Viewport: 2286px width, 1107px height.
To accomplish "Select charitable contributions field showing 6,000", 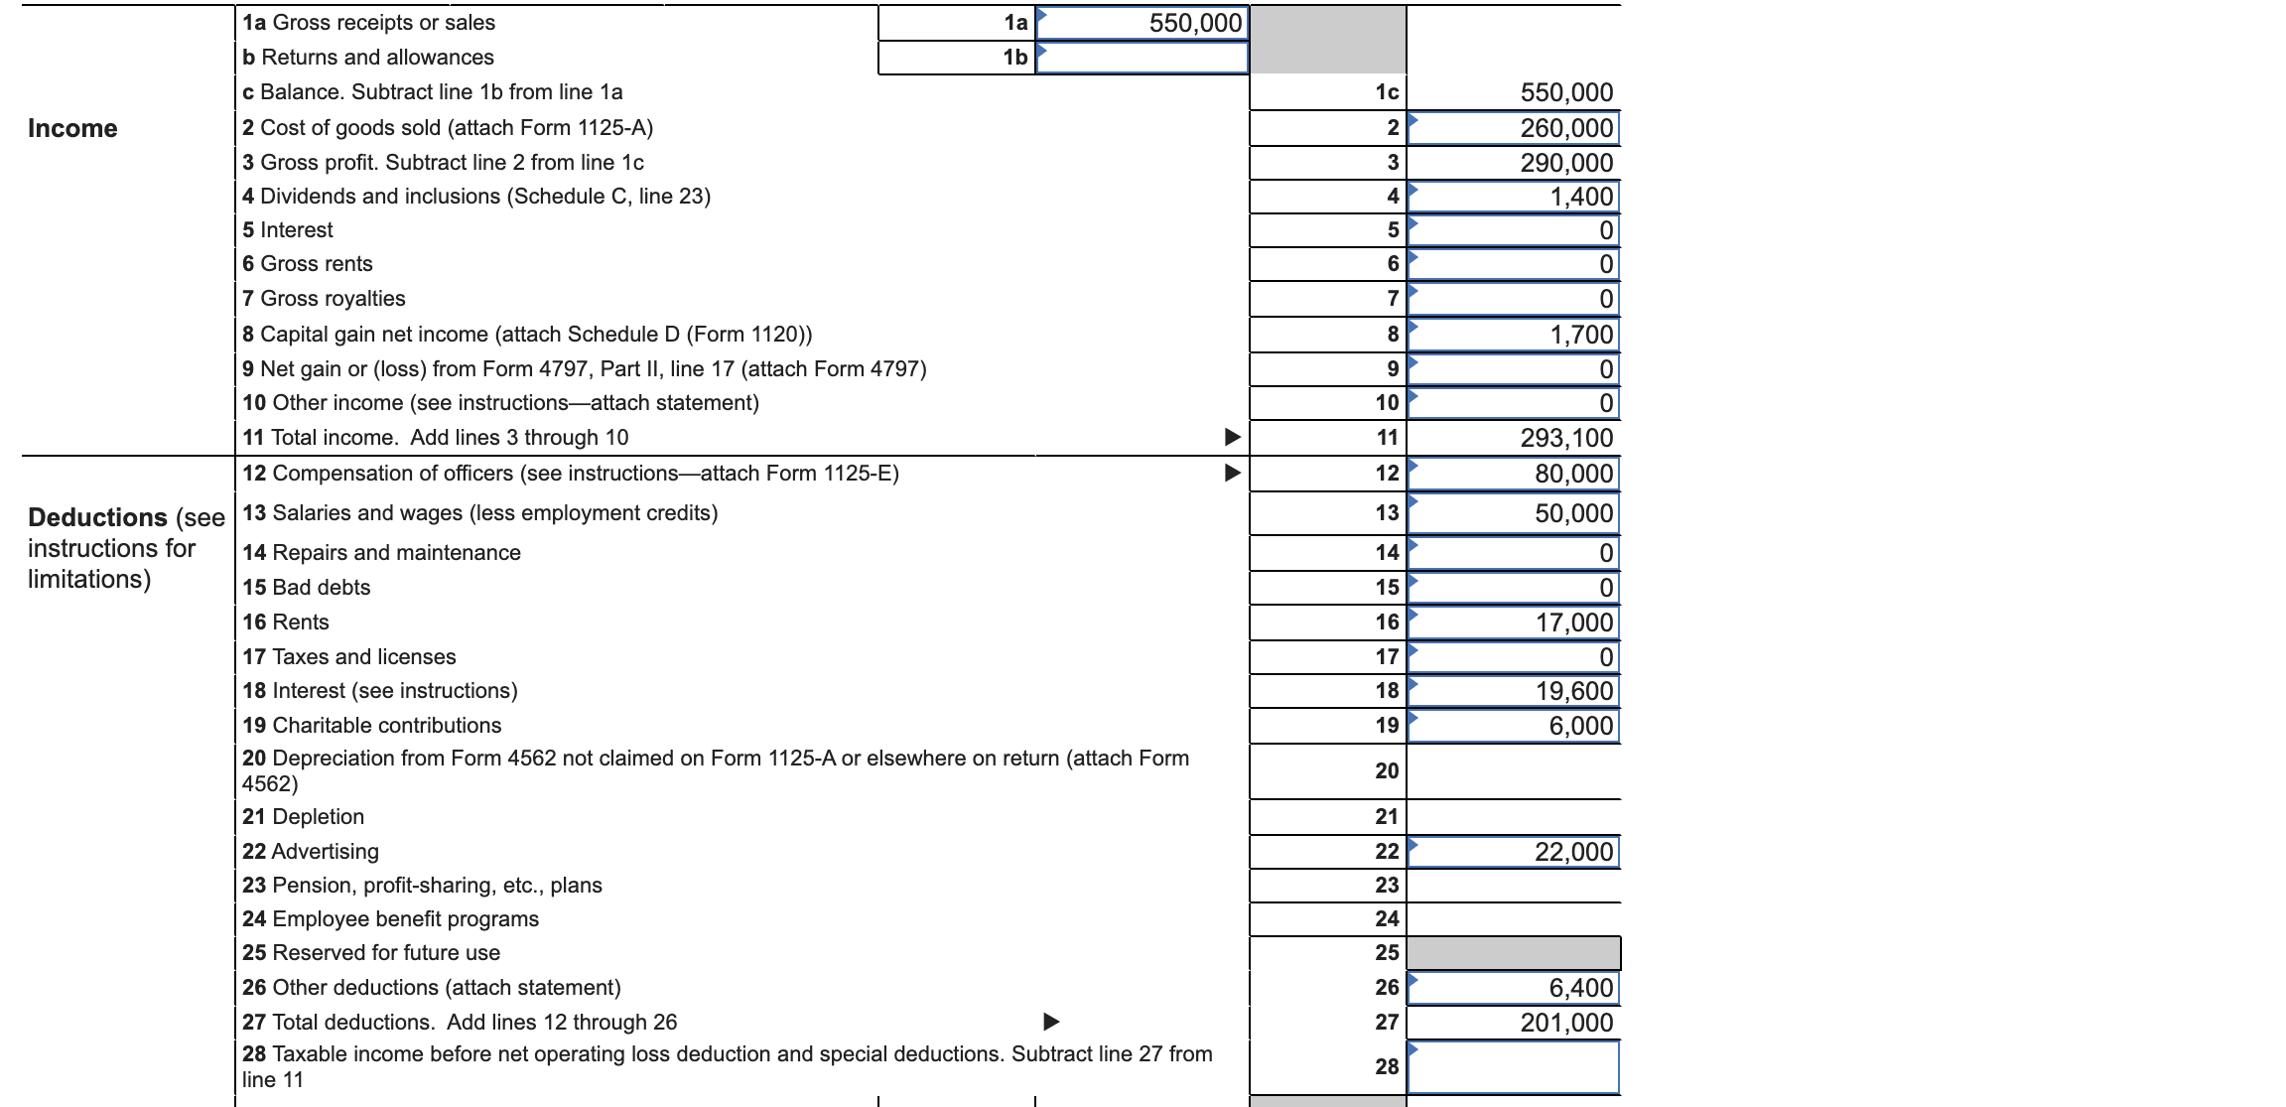I will click(x=1513, y=726).
